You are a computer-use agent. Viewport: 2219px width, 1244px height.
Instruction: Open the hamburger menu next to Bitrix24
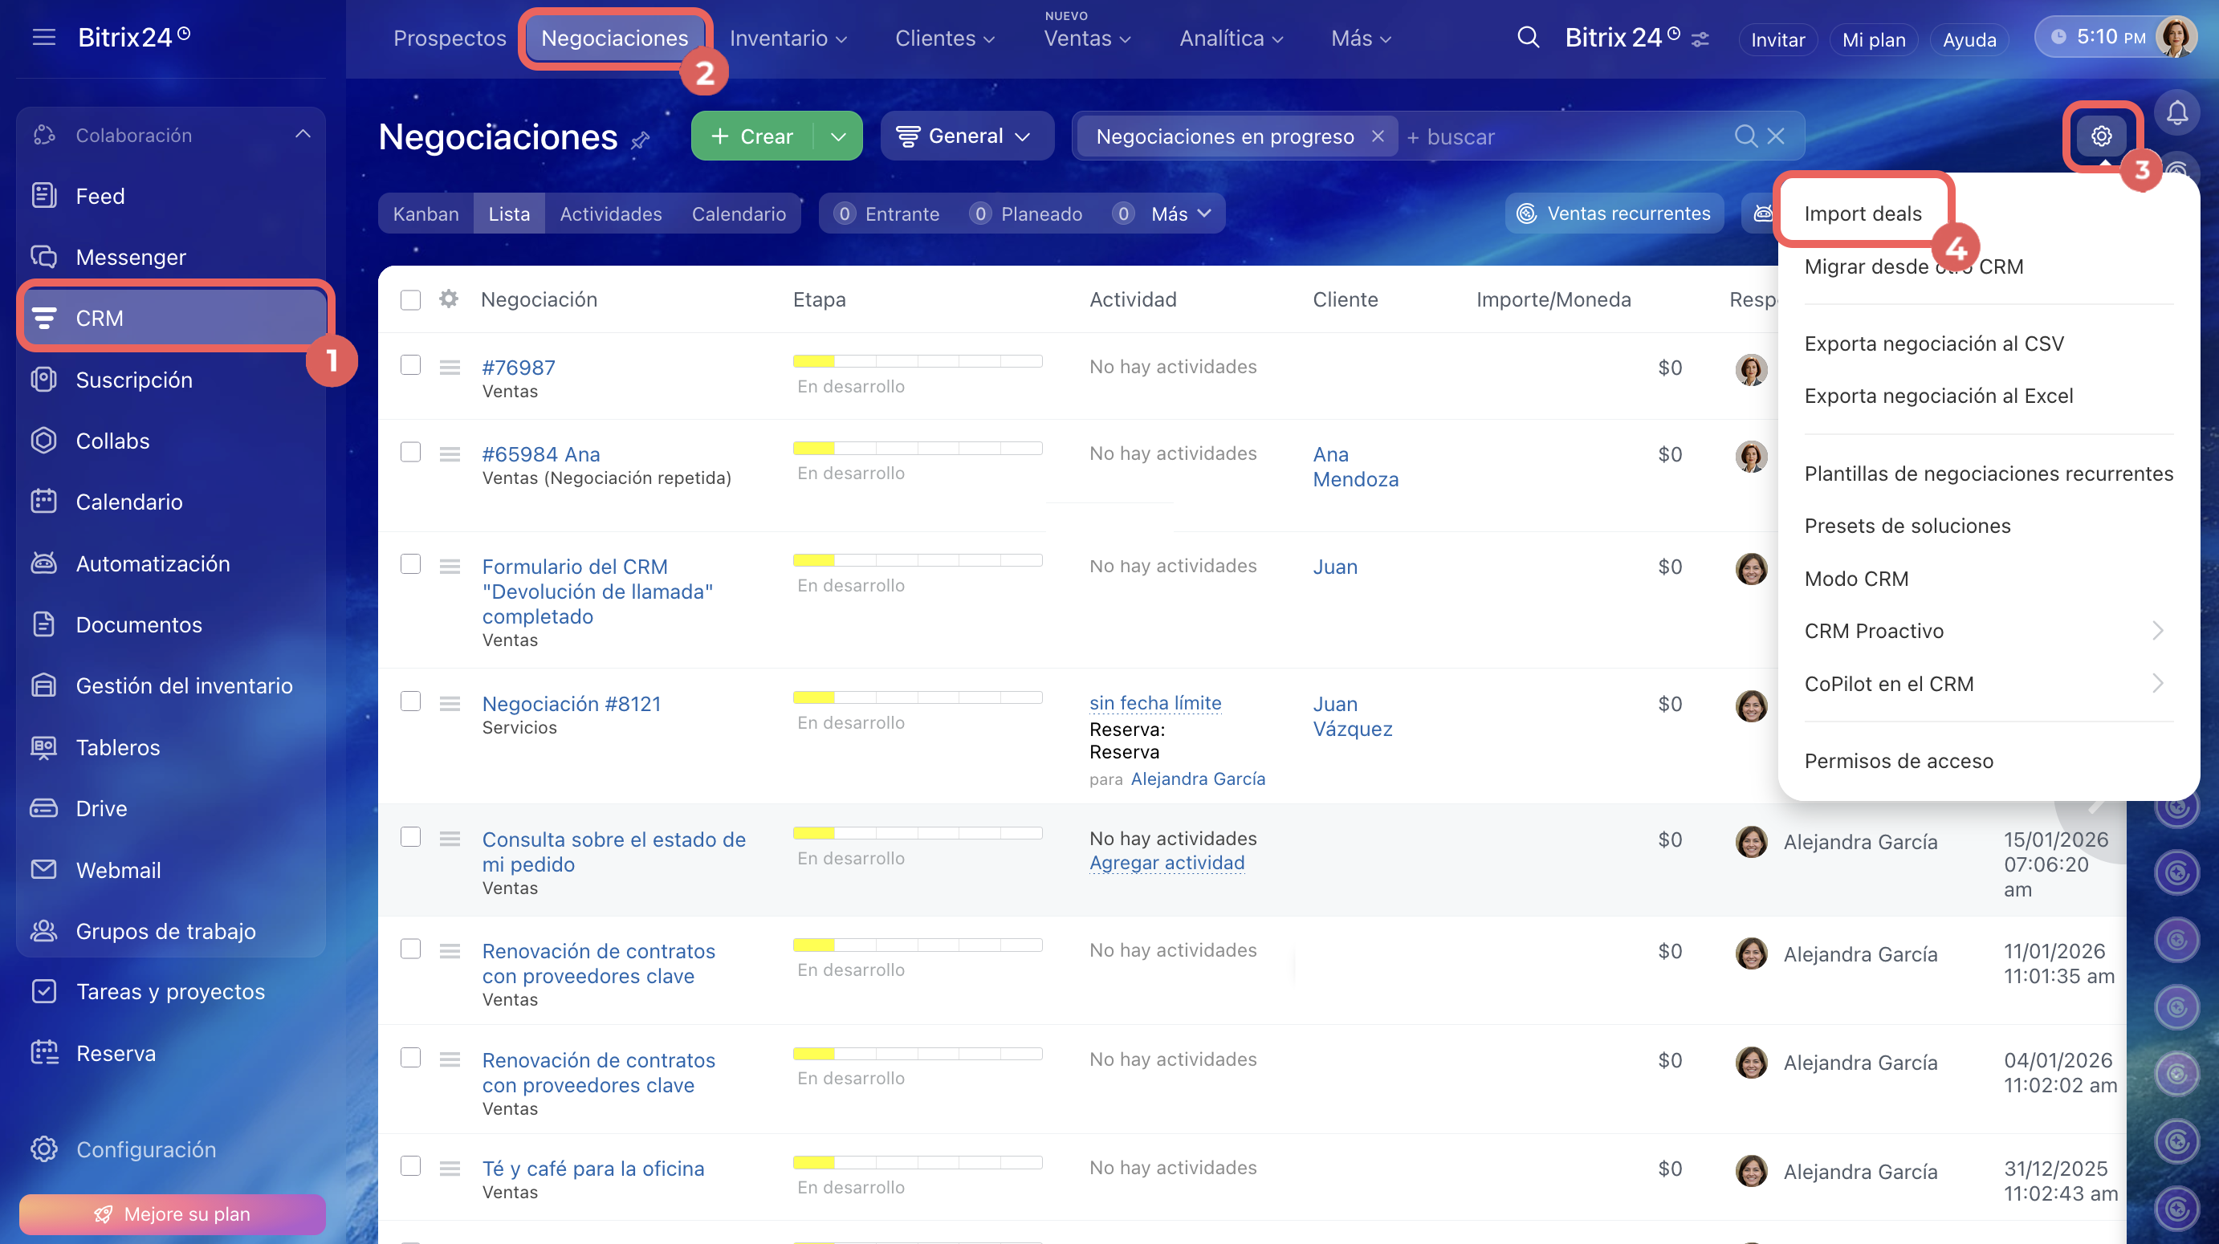coord(44,37)
